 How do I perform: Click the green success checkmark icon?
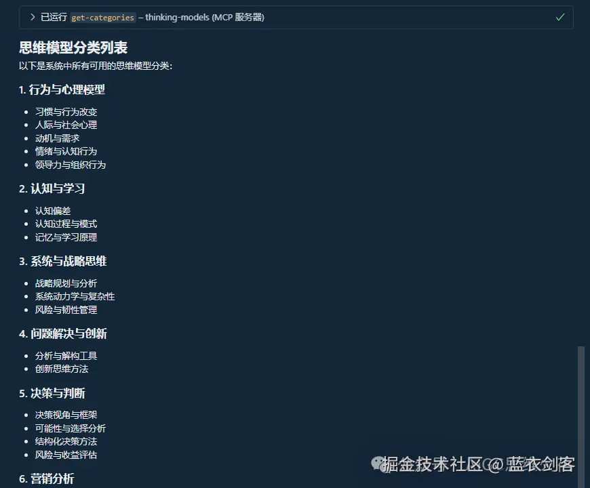click(x=560, y=17)
